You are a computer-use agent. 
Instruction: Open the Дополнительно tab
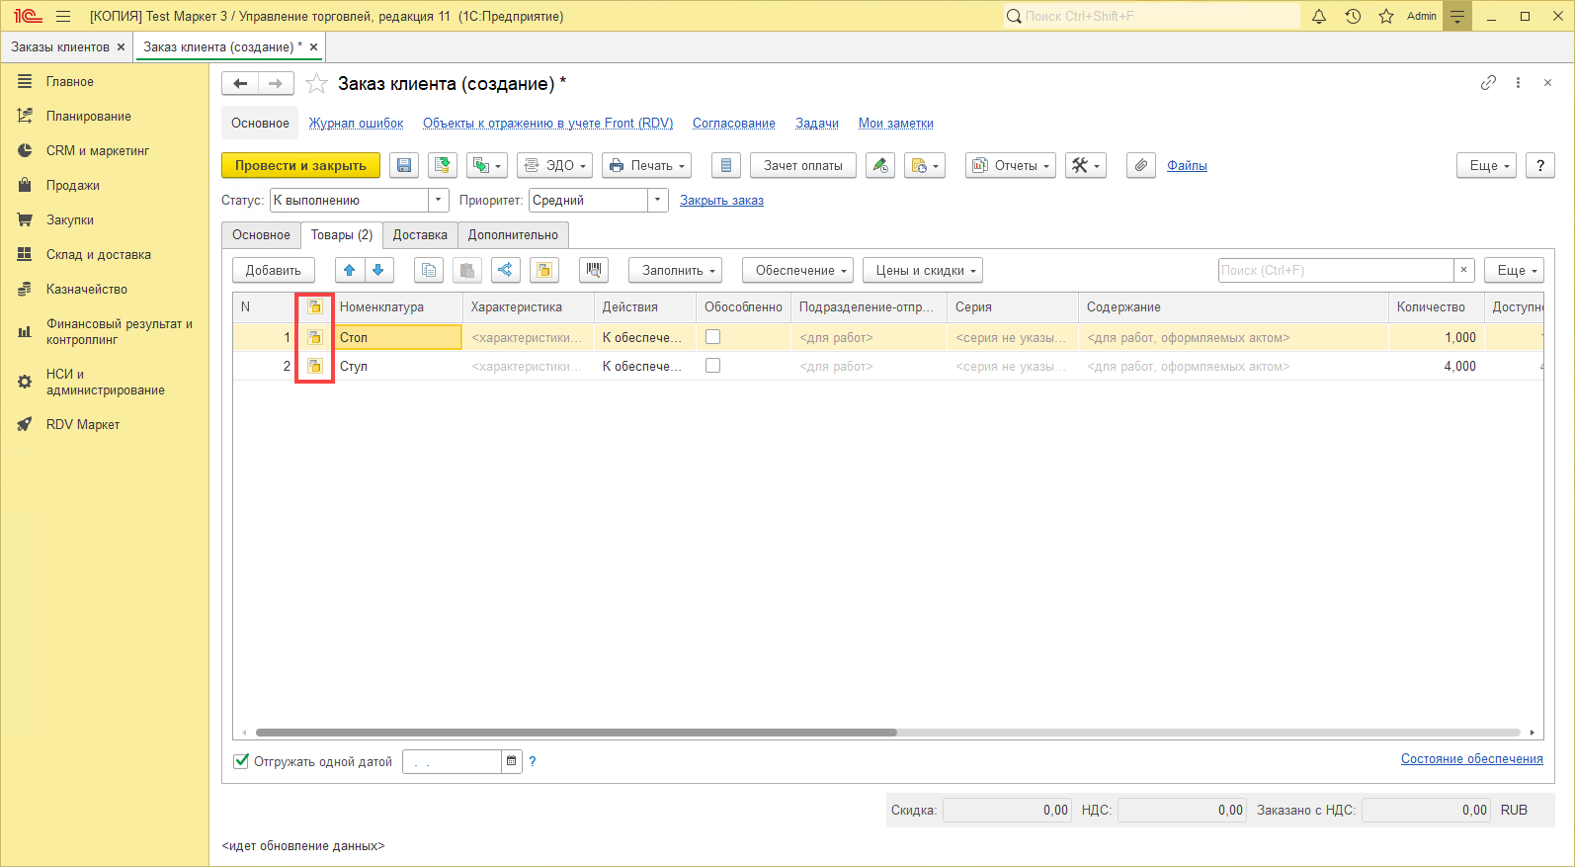click(x=513, y=235)
